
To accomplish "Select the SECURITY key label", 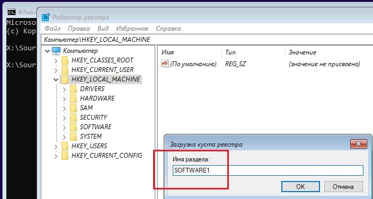I will [x=93, y=117].
